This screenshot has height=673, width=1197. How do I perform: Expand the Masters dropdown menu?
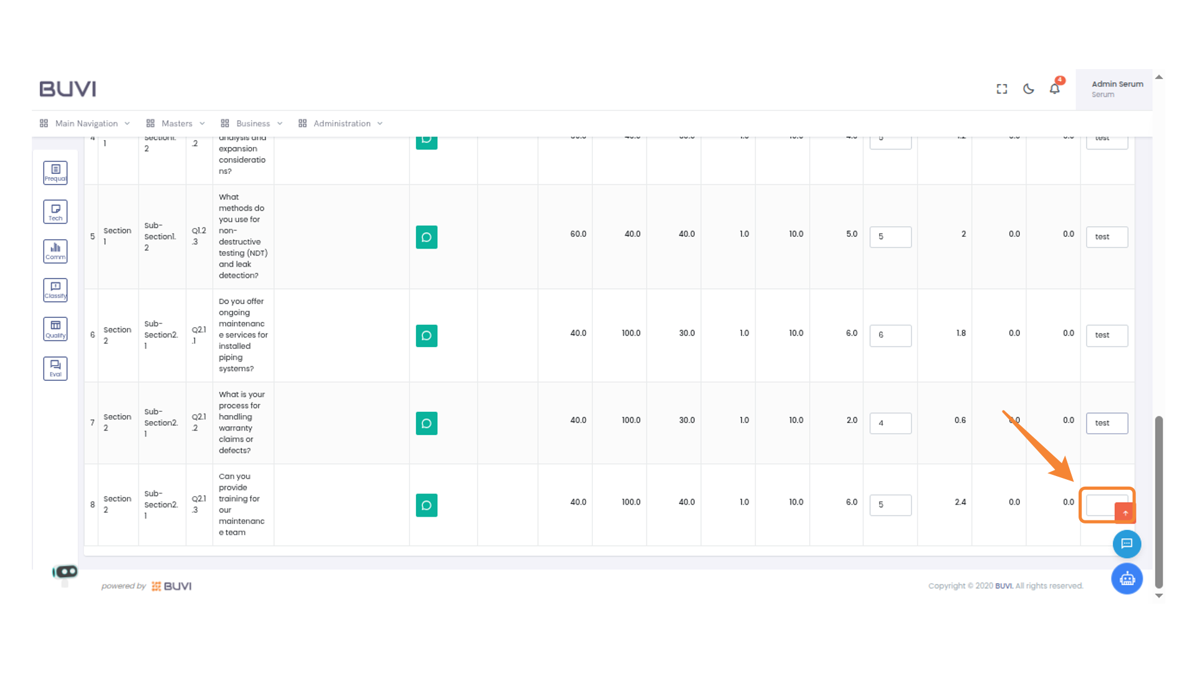(x=176, y=123)
